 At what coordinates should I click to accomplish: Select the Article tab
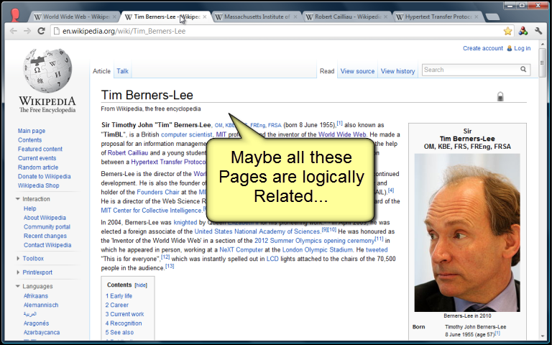(x=101, y=71)
